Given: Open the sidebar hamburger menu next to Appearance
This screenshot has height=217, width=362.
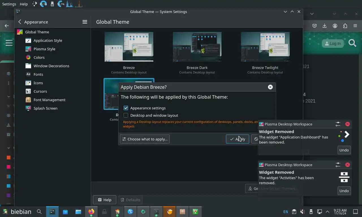Looking at the screenshot, I should pos(85,22).
